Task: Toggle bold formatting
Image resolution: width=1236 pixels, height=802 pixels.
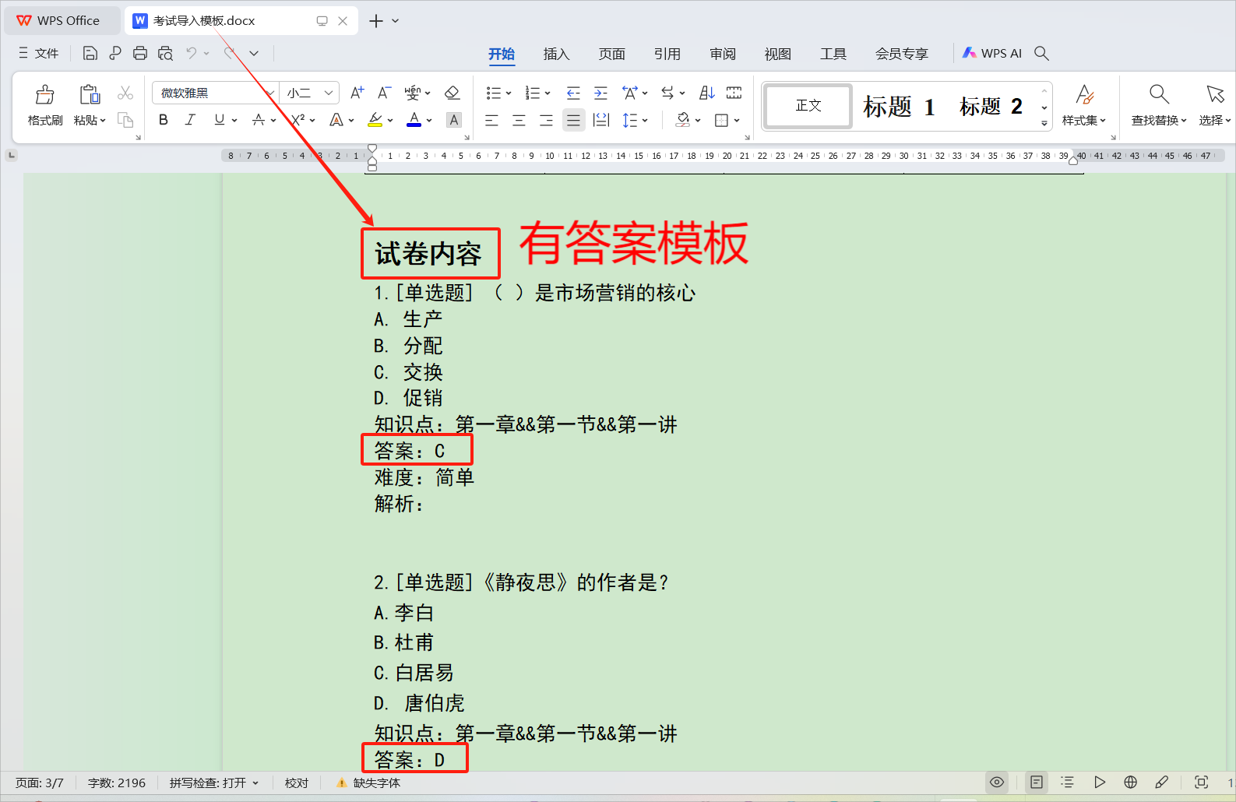Action: point(164,120)
